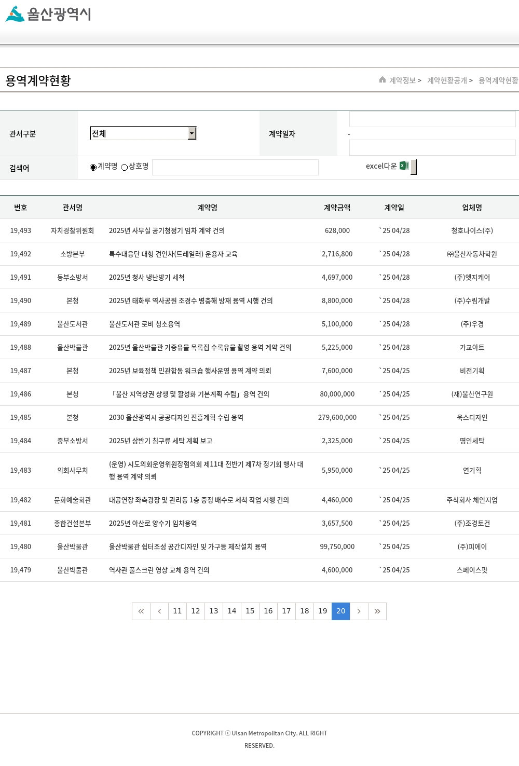Image resolution: width=519 pixels, height=766 pixels.
Task: Click vendor name 주식회사 체인지업
Action: (472, 500)
